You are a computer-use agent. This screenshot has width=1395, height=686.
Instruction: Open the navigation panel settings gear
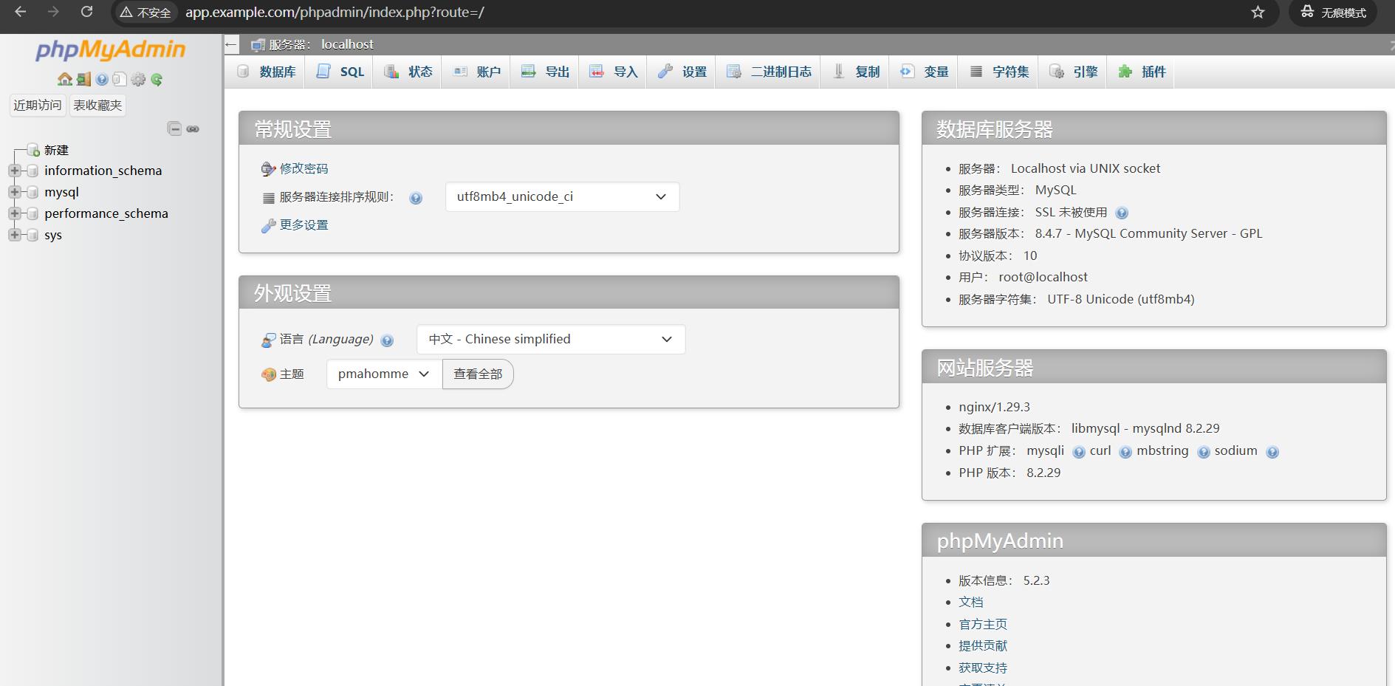coord(138,79)
